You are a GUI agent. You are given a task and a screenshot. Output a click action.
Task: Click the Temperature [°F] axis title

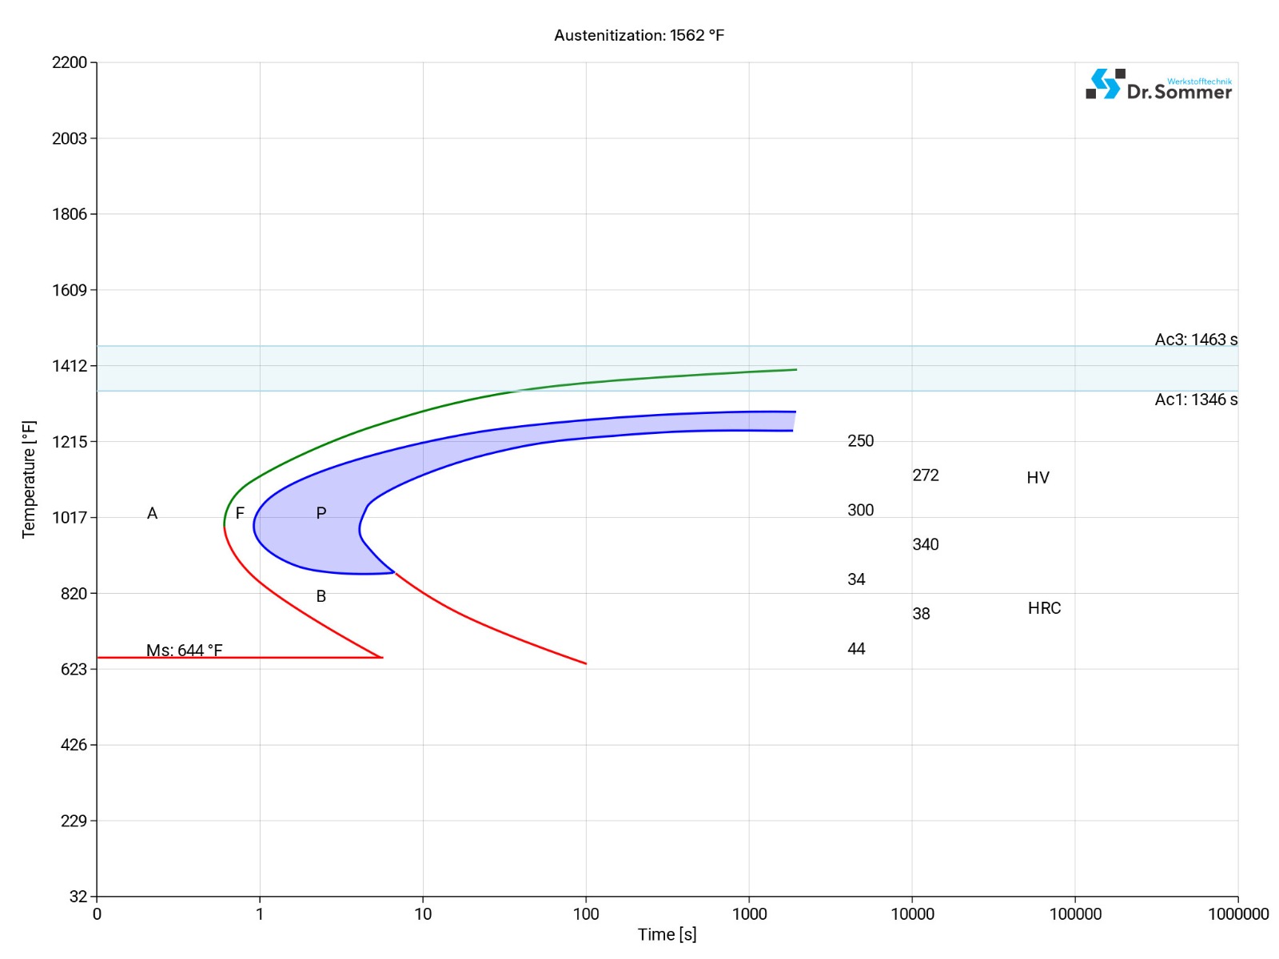pyautogui.click(x=29, y=479)
